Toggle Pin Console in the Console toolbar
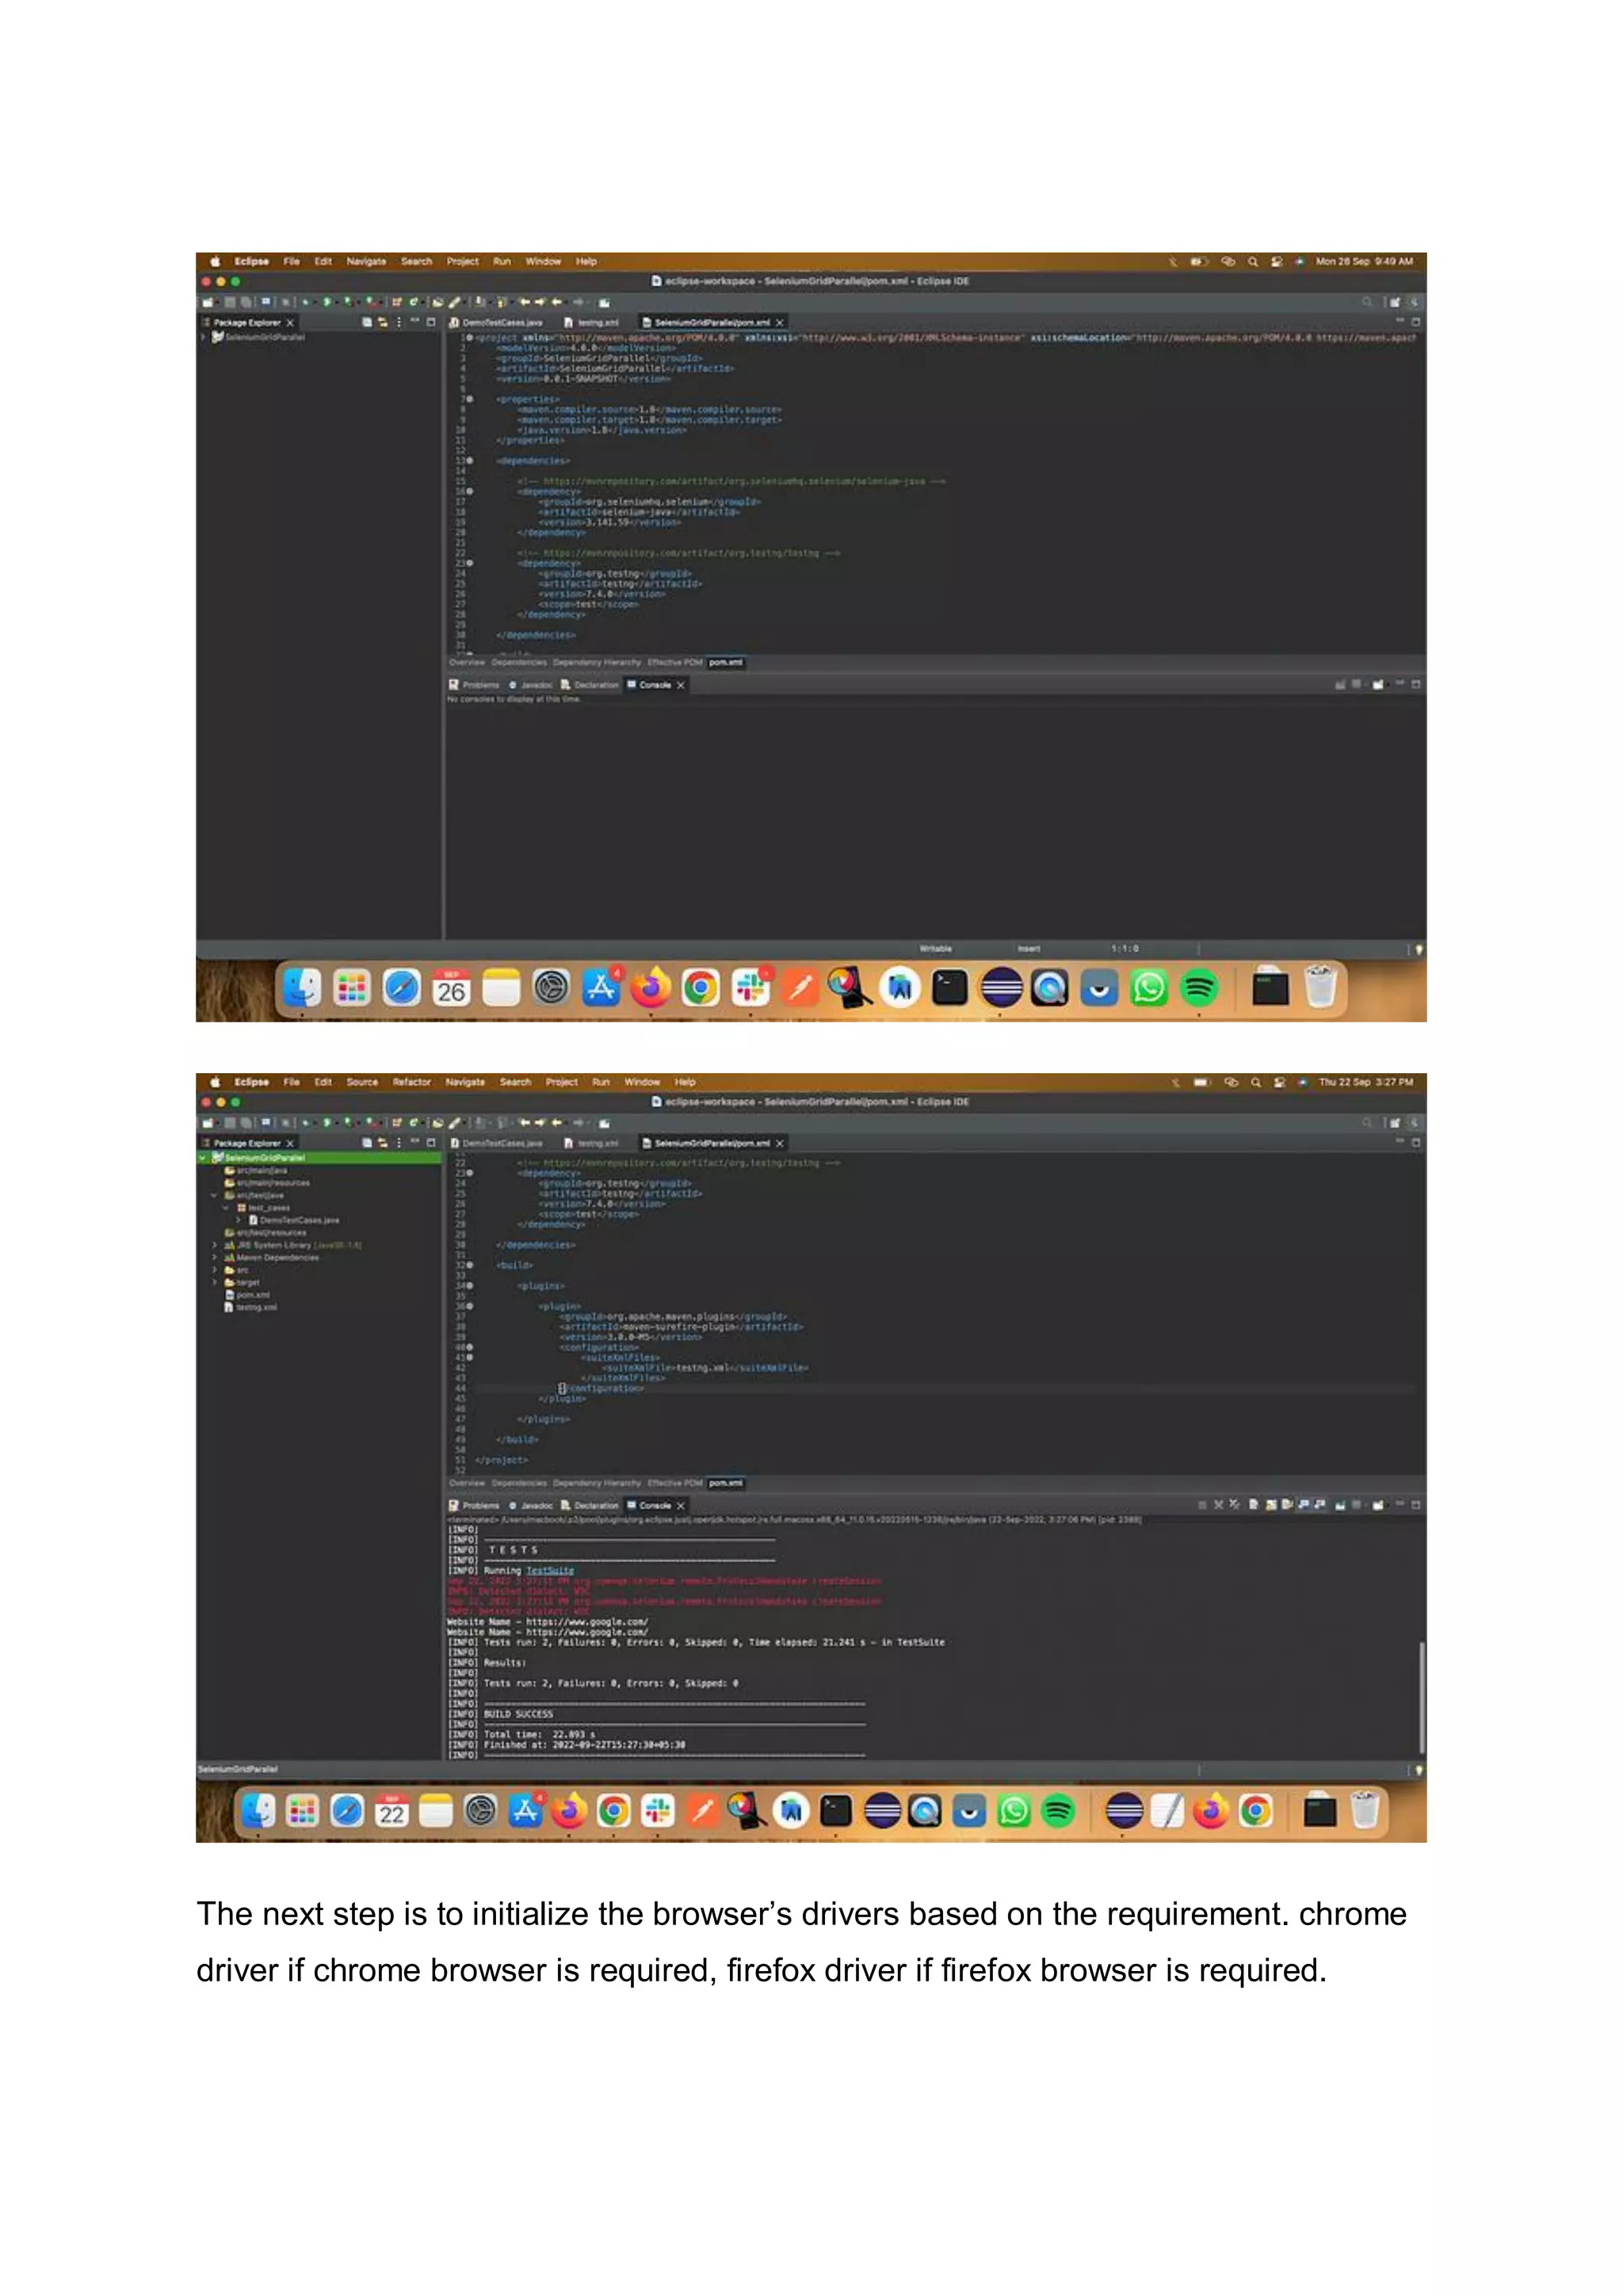Viewport: 1623px width, 2296px height. click(1340, 1505)
